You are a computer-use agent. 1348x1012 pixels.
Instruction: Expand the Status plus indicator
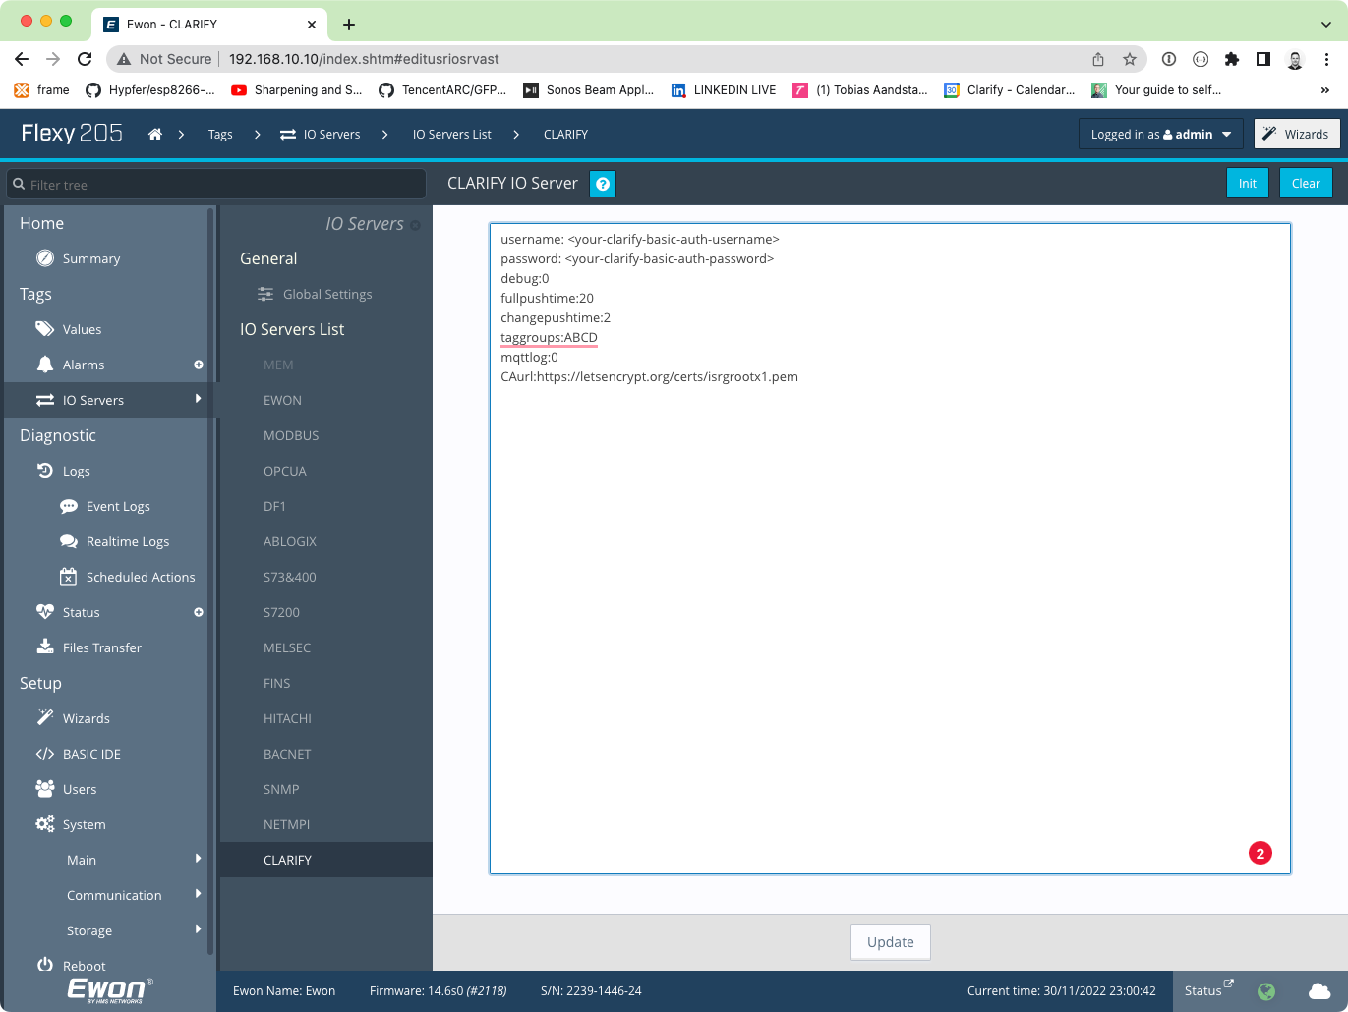199,612
